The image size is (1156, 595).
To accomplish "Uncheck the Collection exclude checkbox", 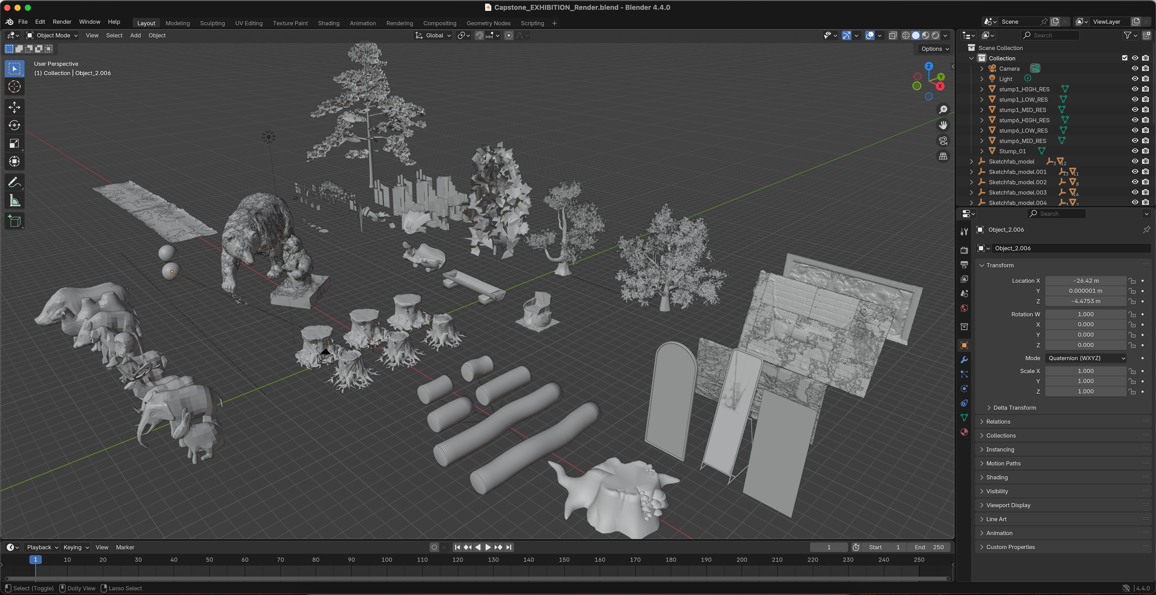I will [1125, 58].
